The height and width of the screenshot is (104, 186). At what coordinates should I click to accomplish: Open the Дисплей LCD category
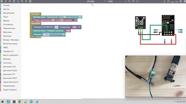pos(9,67)
